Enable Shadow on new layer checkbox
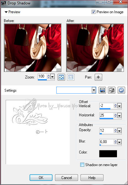This screenshot has height=185, width=128. tap(82, 165)
